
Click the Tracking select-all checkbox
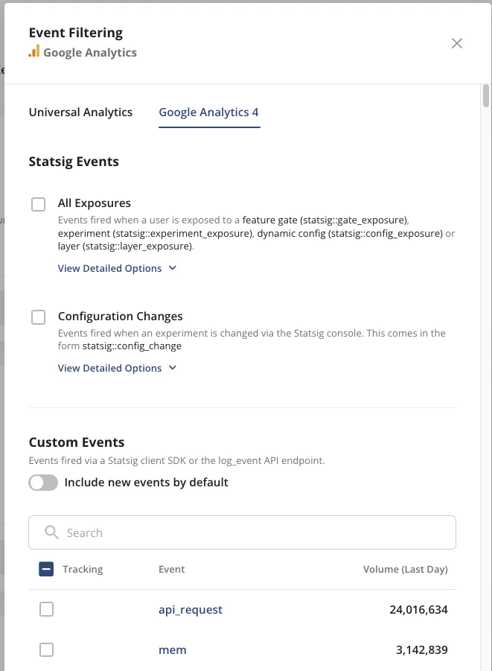(46, 568)
